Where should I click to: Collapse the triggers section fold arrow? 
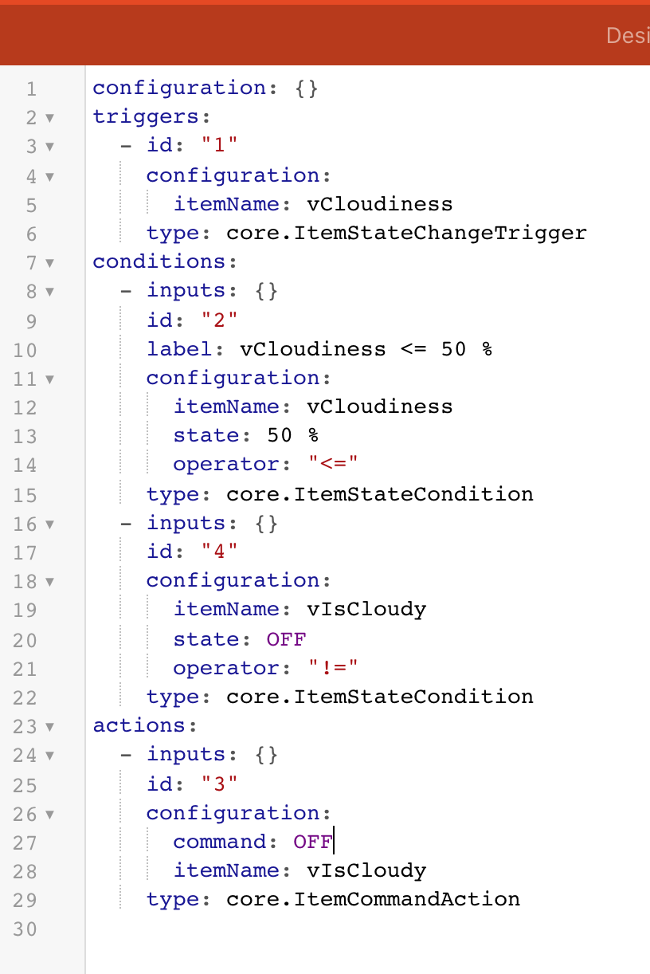(49, 118)
